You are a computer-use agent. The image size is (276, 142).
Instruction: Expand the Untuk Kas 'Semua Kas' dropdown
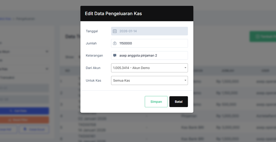pyautogui.click(x=149, y=81)
